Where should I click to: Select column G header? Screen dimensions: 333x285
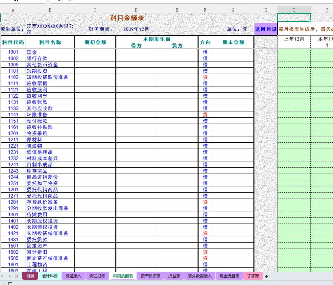pyautogui.click(x=233, y=10)
